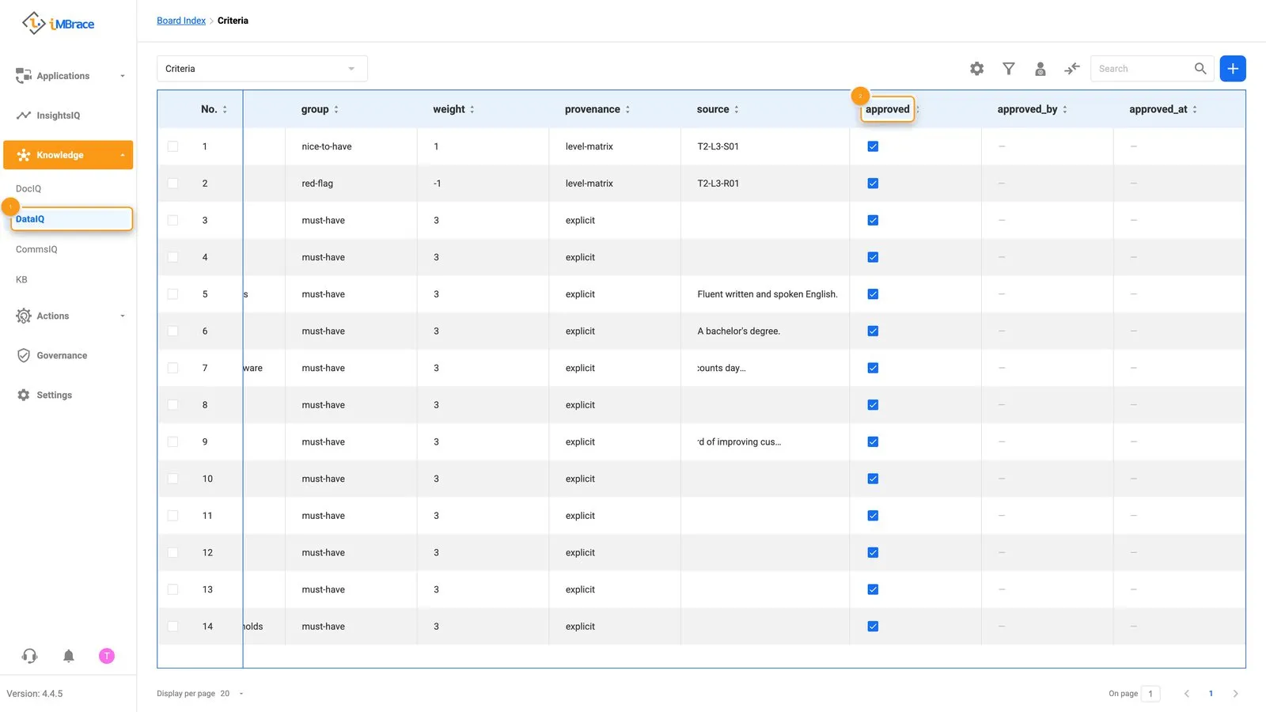Collapse the Knowledge menu
Screen dimensions: 1266x712
[68, 155]
